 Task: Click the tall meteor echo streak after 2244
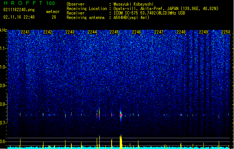tap(99, 113)
